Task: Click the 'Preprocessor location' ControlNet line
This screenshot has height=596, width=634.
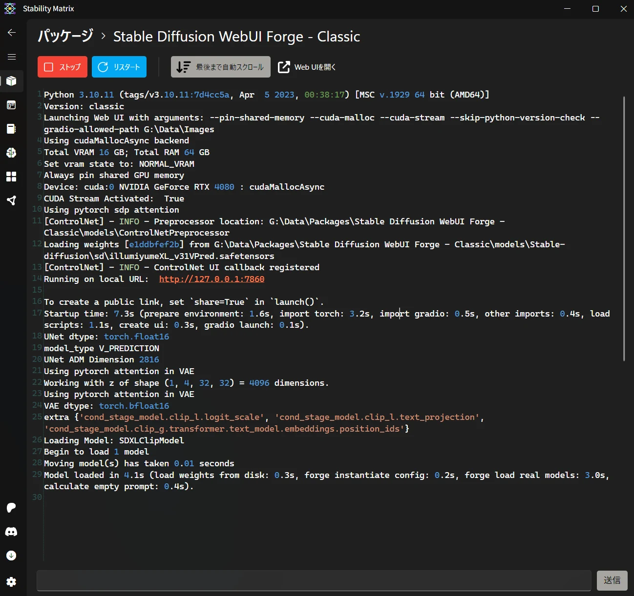Action: 275,227
